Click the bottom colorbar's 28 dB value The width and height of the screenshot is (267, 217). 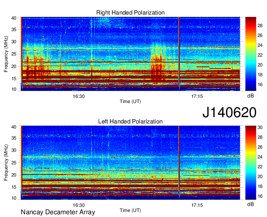tap(260, 137)
